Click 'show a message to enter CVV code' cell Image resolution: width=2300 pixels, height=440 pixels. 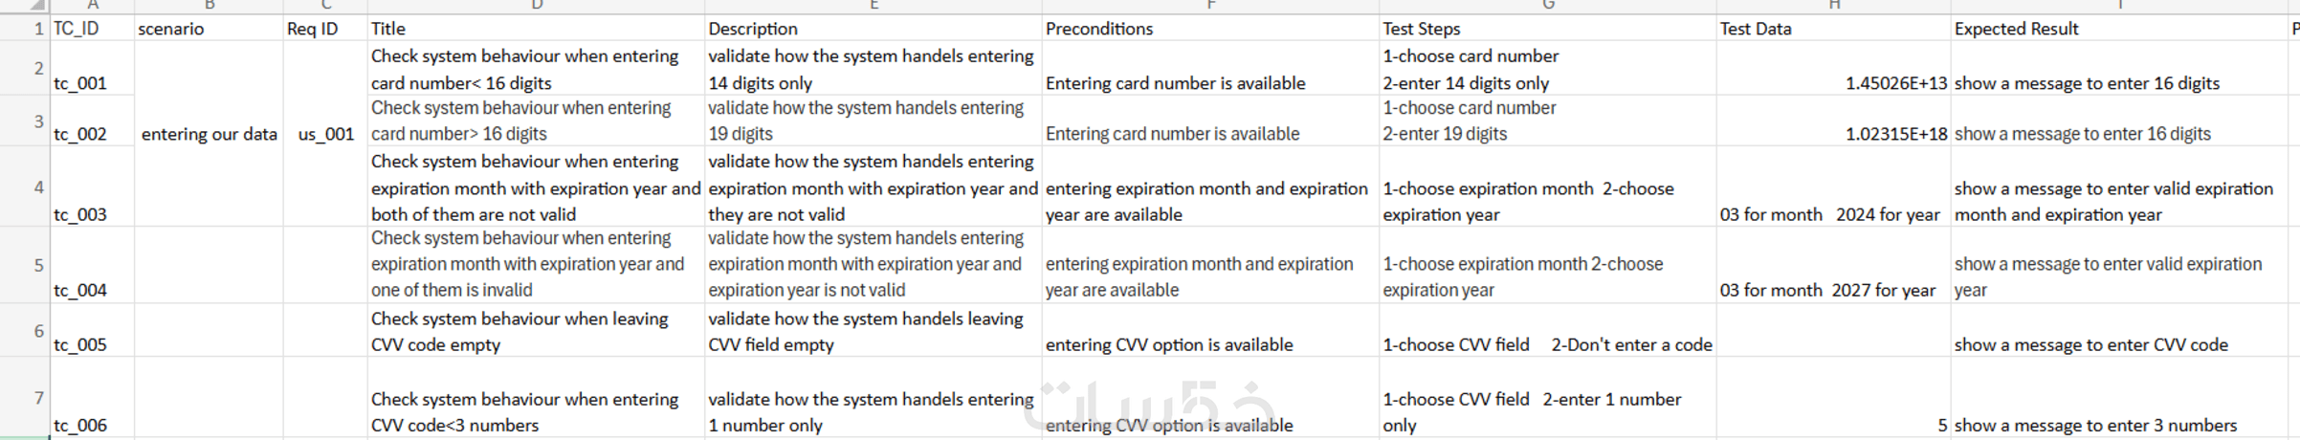2090,344
